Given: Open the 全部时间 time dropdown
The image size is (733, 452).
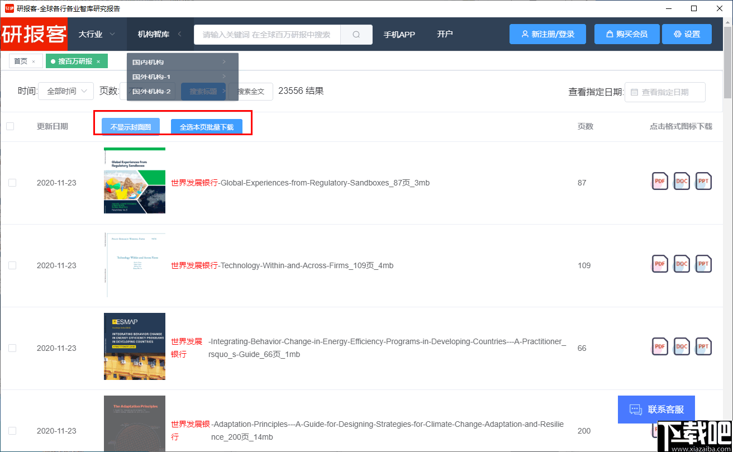Looking at the screenshot, I should click(66, 91).
